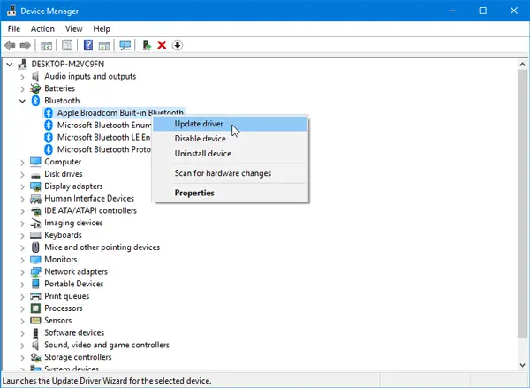Viewport: 530px width, 388px height.
Task: Expand the Batteries category arrow
Action: (22, 89)
